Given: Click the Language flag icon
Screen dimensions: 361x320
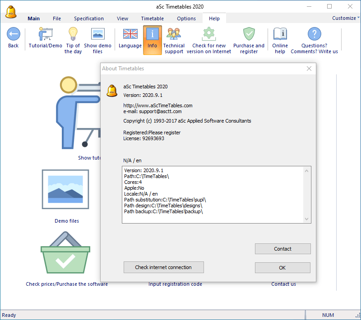Looking at the screenshot, I should pos(130,34).
